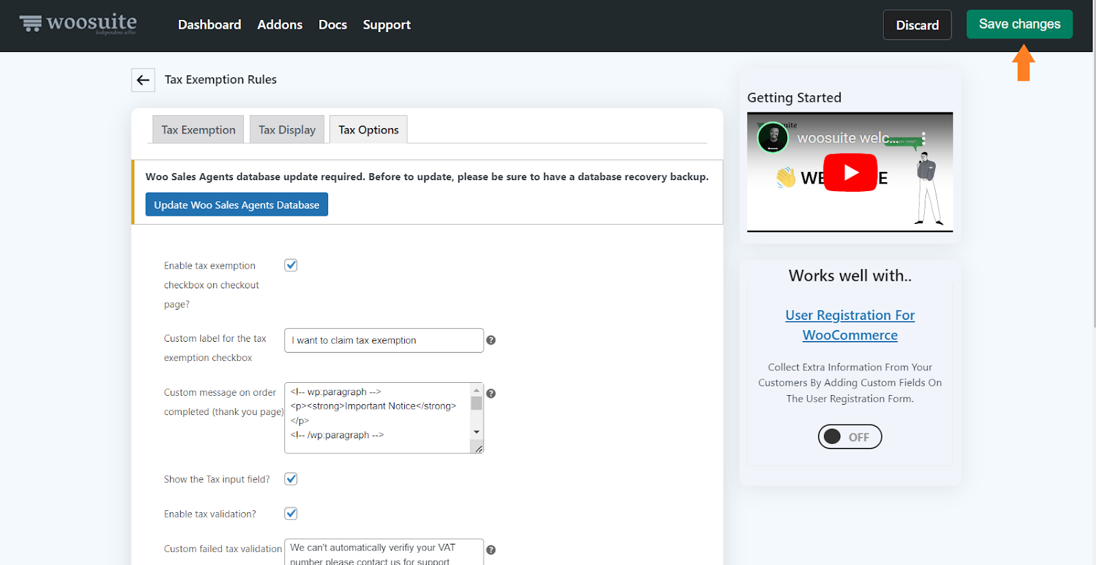
Task: Click the woosuite logo
Action: [78, 24]
